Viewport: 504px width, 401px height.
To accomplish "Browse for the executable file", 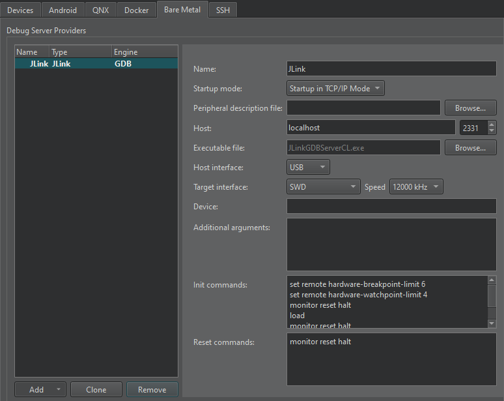I will 470,148.
